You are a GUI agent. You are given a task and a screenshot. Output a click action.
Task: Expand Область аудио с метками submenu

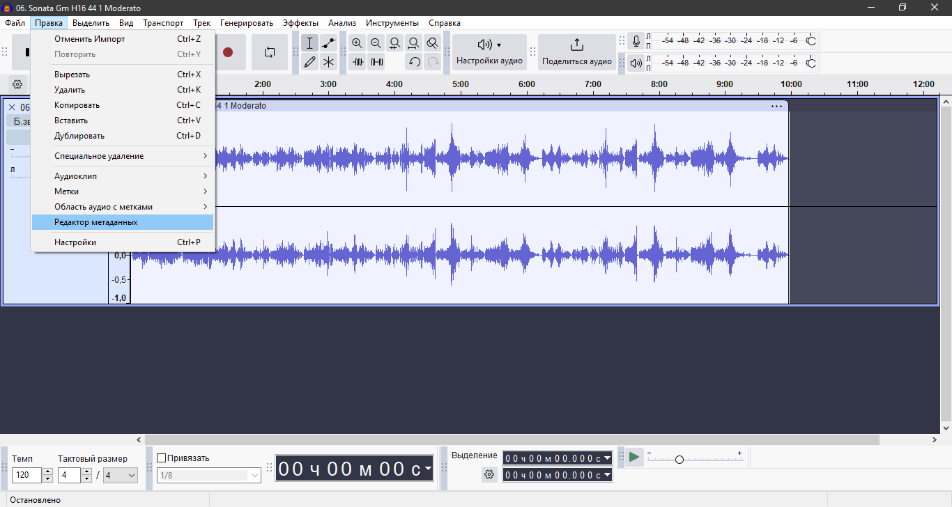[x=123, y=207]
